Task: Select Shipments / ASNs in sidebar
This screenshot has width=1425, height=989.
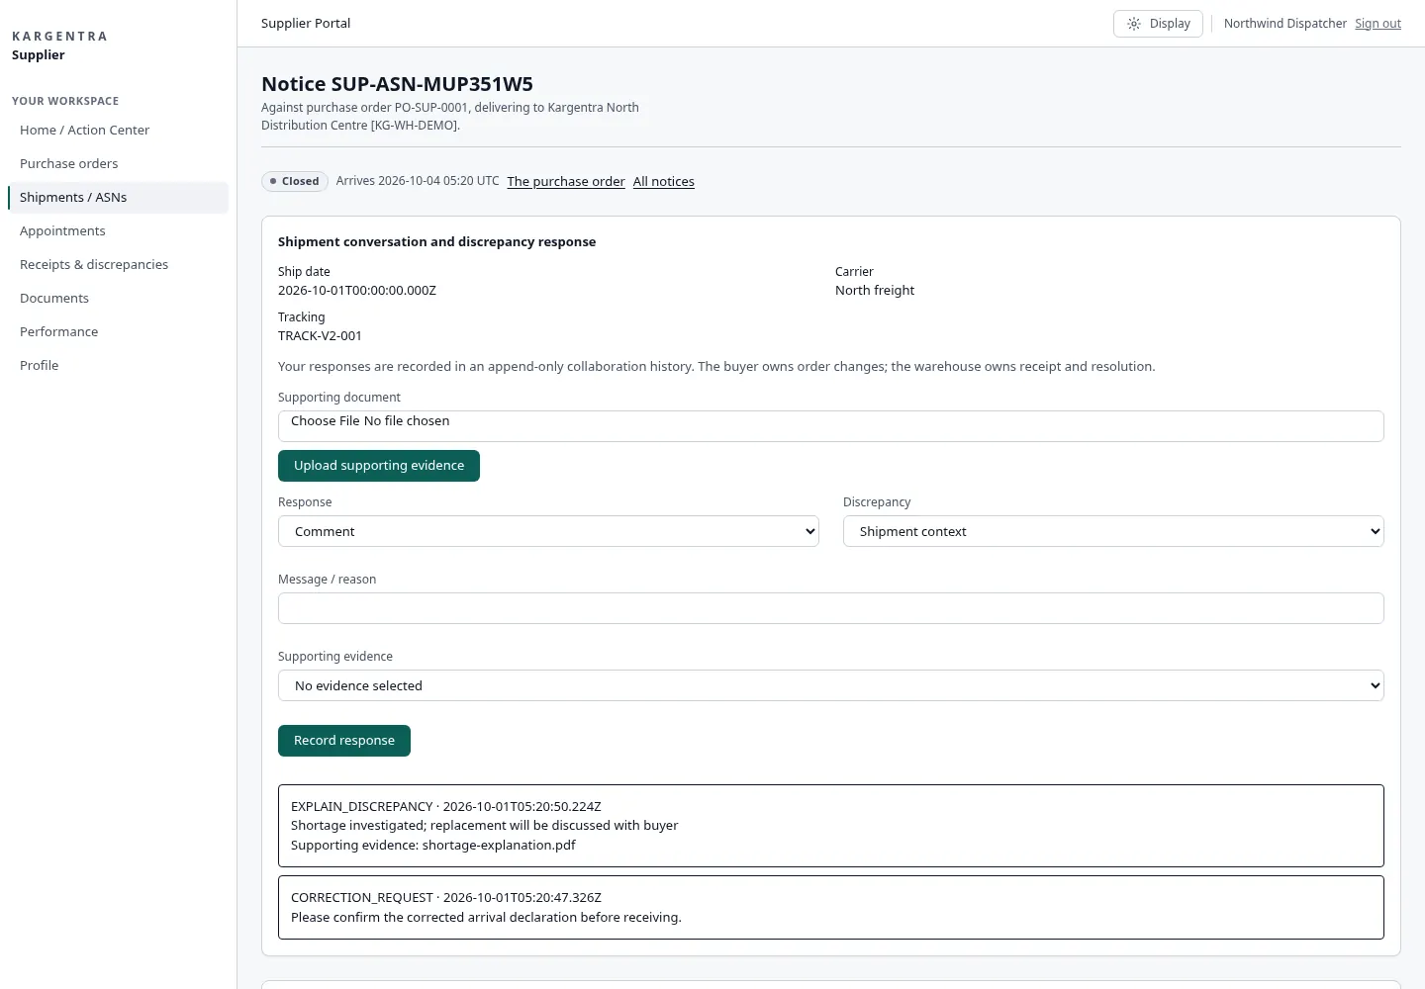Action: tap(118, 197)
